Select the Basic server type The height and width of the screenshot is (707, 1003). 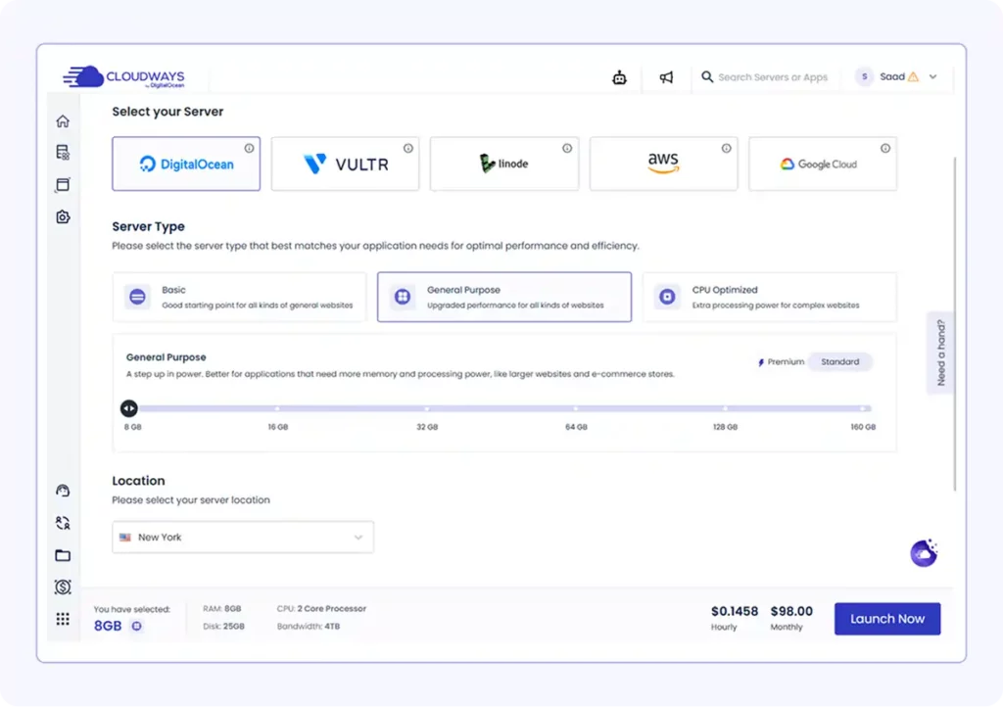(240, 296)
